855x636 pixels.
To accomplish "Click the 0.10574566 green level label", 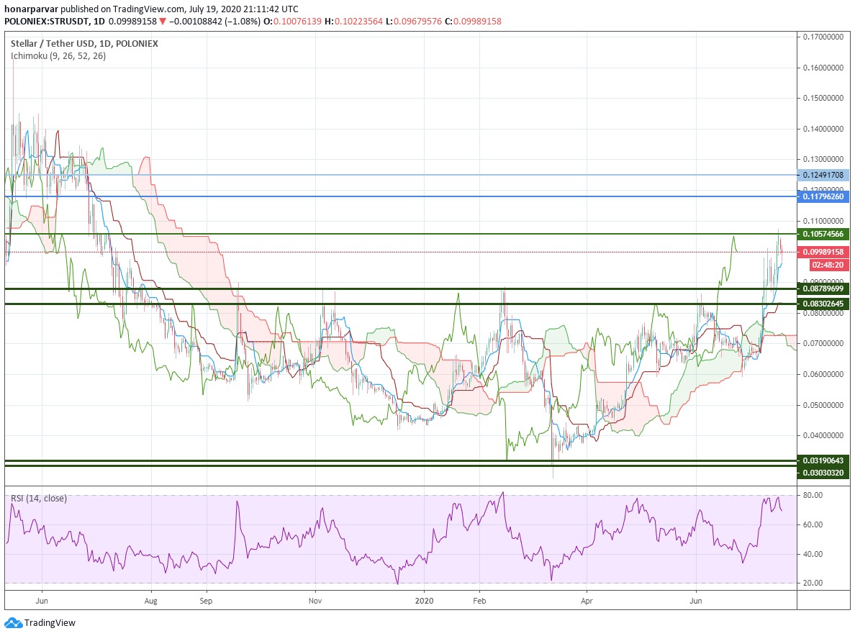I will (823, 234).
